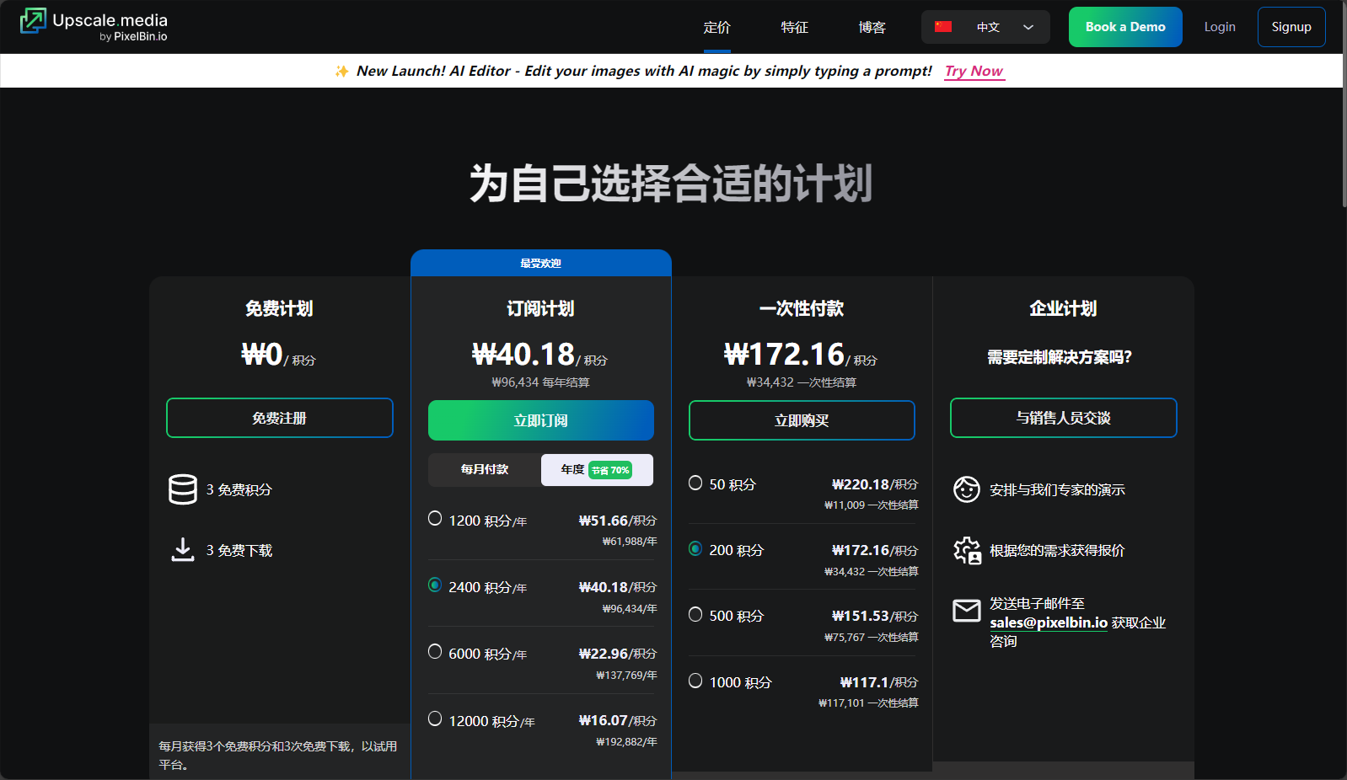Open the 特征 nav item
The image size is (1347, 780).
[795, 28]
